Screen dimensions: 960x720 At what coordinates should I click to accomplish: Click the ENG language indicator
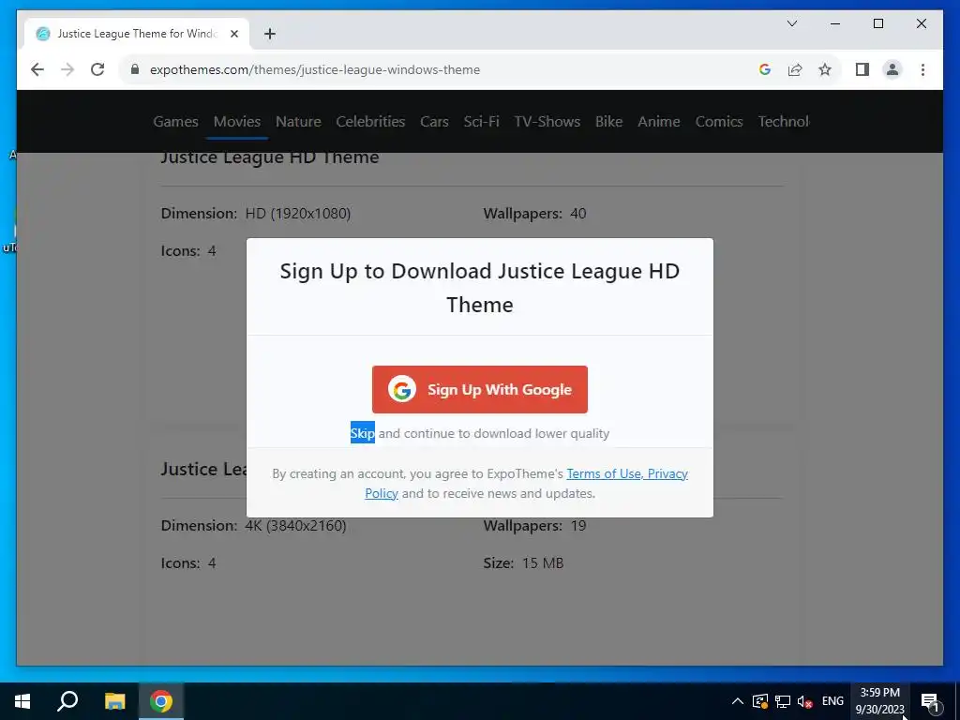(x=832, y=701)
